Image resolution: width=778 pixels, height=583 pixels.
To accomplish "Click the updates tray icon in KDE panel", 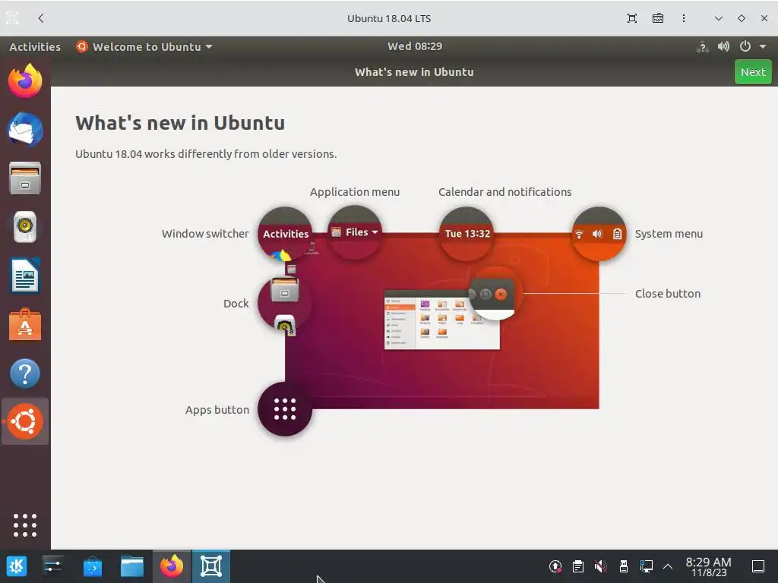I will click(555, 566).
